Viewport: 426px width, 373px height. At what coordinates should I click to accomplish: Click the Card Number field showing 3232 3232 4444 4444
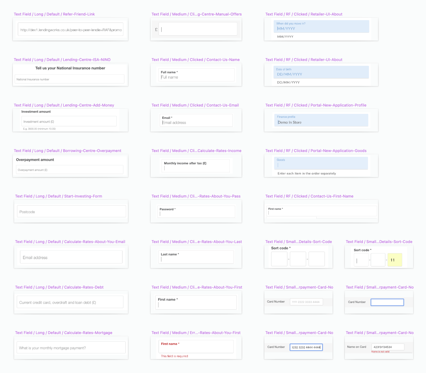(306, 347)
